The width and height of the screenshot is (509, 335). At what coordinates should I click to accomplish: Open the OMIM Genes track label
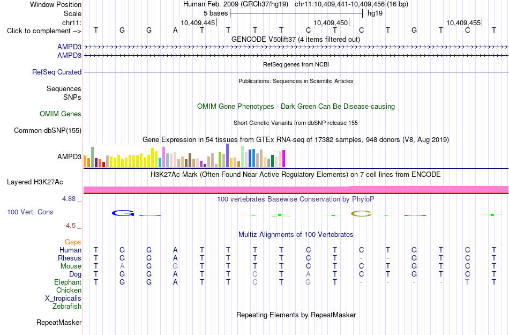(x=61, y=114)
